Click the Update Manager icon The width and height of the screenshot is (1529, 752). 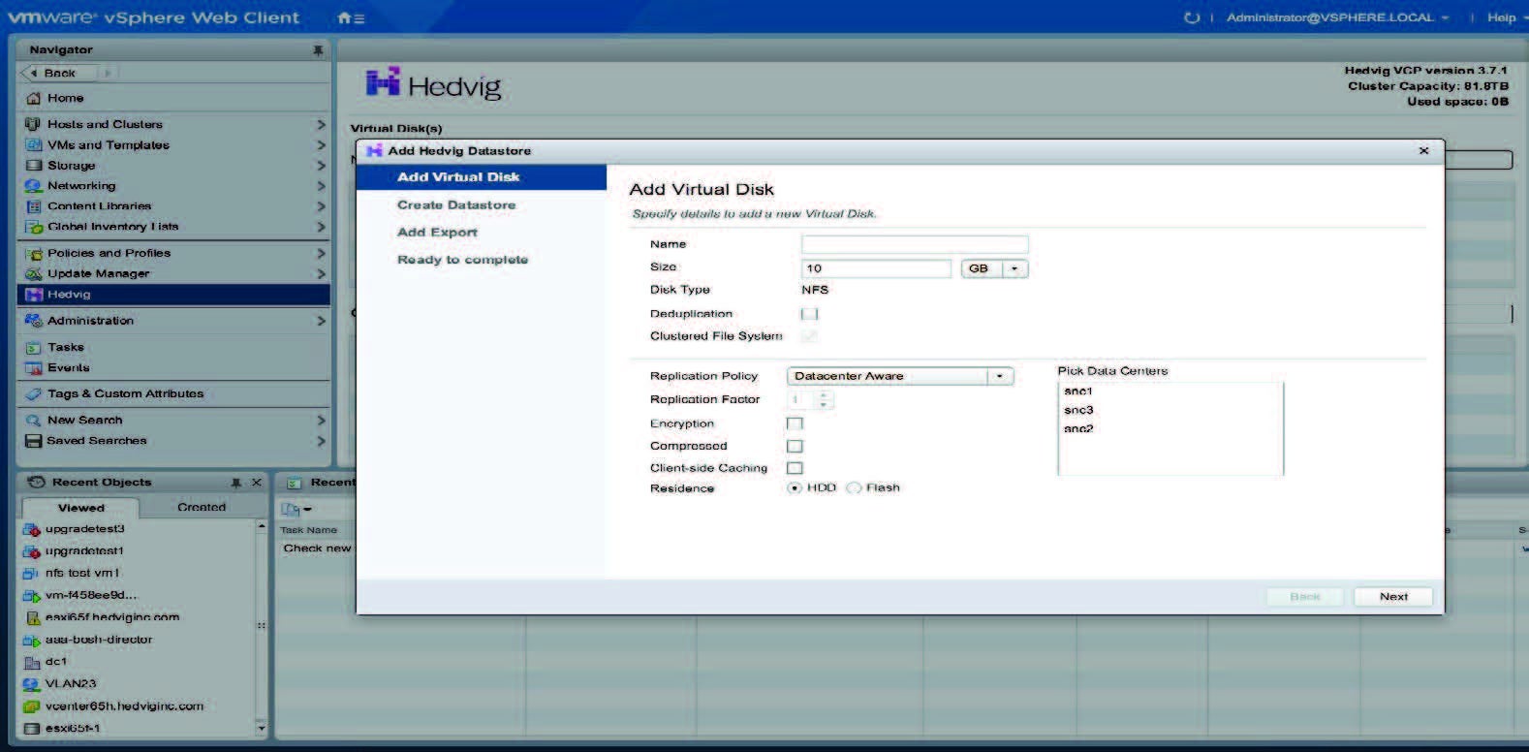34,273
